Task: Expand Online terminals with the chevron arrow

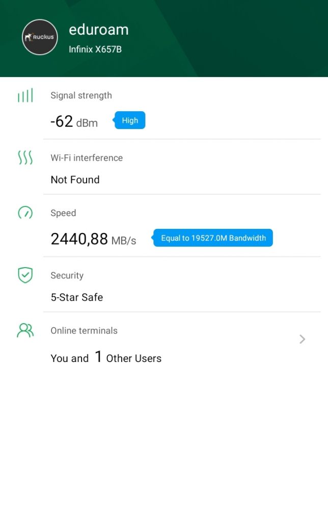Action: (302, 339)
